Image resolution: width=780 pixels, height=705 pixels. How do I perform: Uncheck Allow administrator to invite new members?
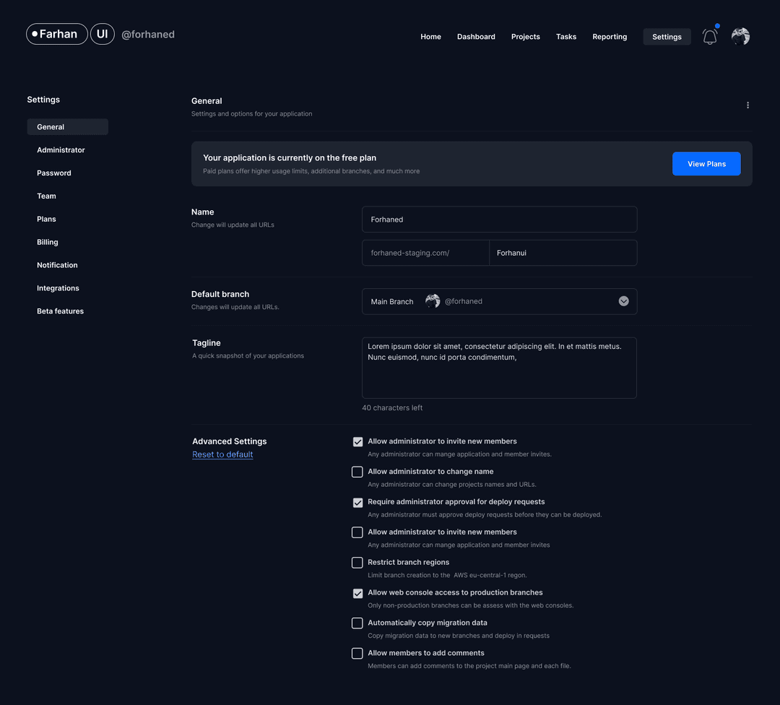357,441
